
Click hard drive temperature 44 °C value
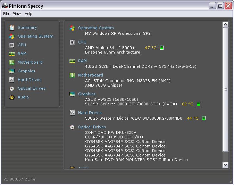[193, 118]
